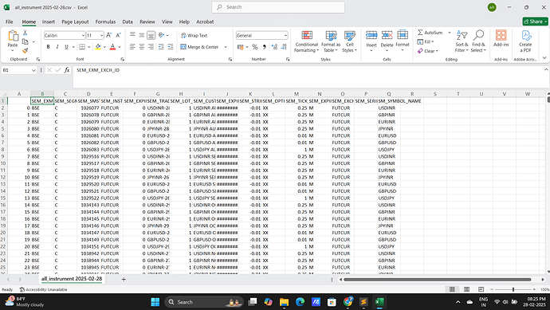Open Add-ins pane

[501, 38]
